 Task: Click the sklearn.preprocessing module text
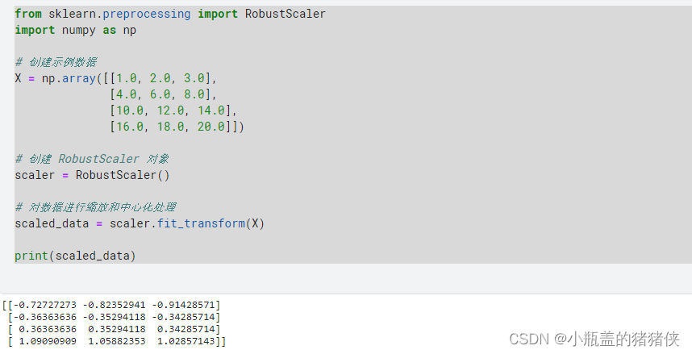[119, 14]
